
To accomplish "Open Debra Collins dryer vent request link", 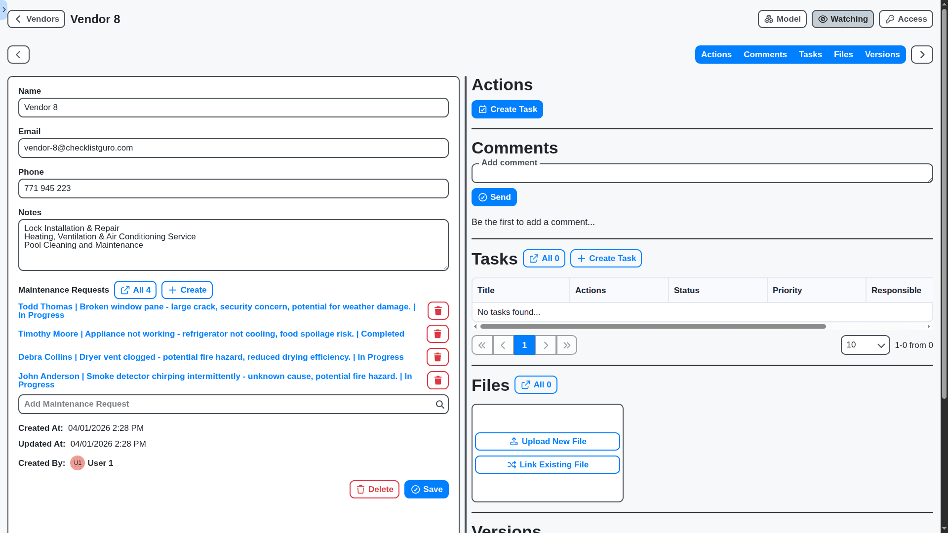I will pyautogui.click(x=211, y=357).
